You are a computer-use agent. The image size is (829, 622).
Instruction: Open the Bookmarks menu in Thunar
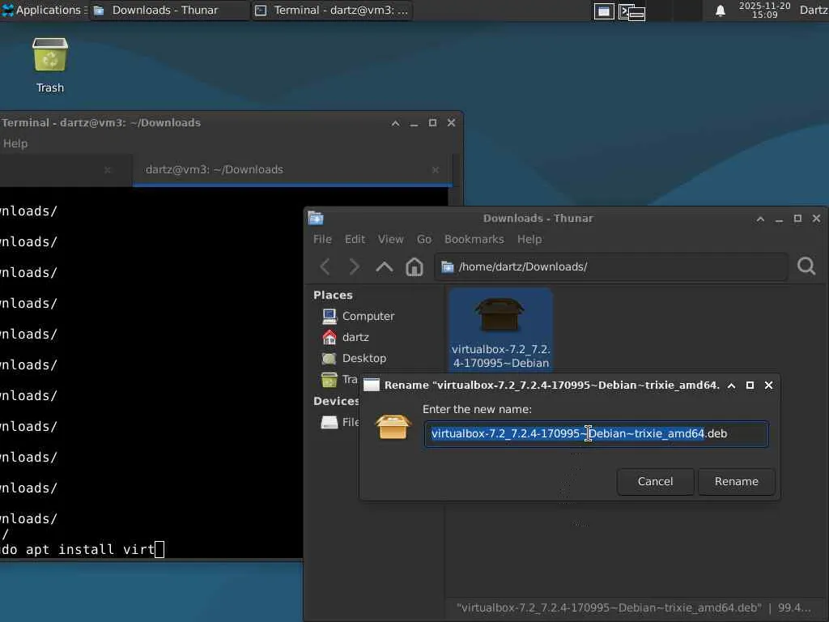474,240
